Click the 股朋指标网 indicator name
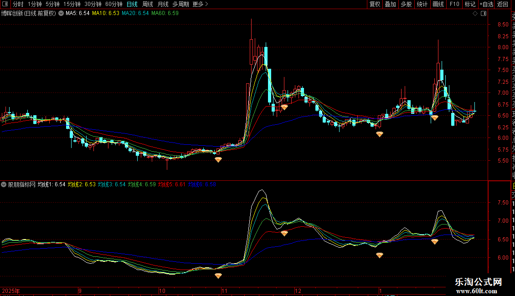This screenshot has height=296, width=515. pyautogui.click(x=22, y=184)
